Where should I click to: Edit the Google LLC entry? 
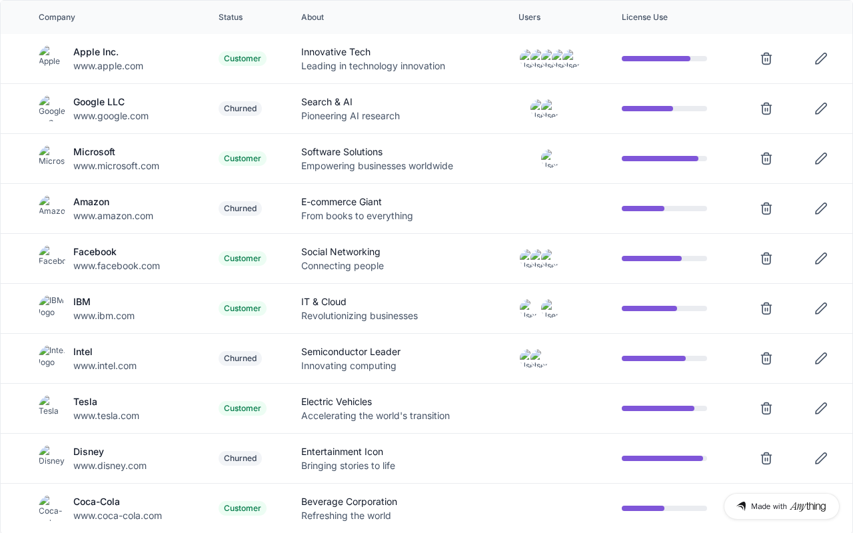[821, 109]
